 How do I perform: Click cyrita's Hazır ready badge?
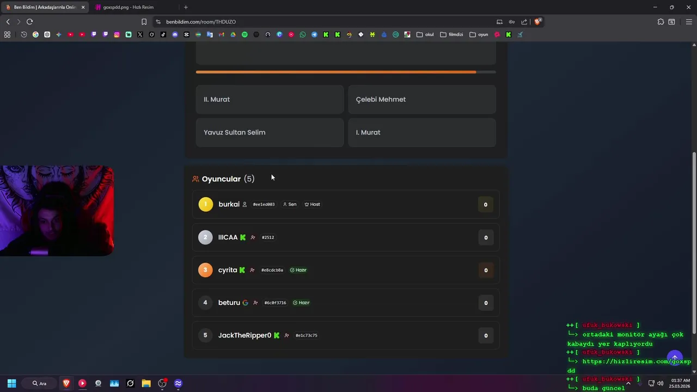click(298, 270)
